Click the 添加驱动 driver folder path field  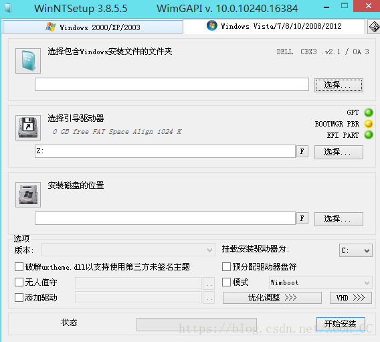[138, 297]
